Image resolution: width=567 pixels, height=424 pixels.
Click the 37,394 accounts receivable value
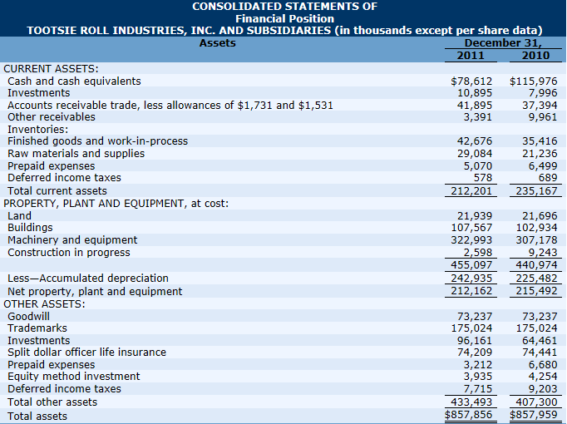pos(540,106)
